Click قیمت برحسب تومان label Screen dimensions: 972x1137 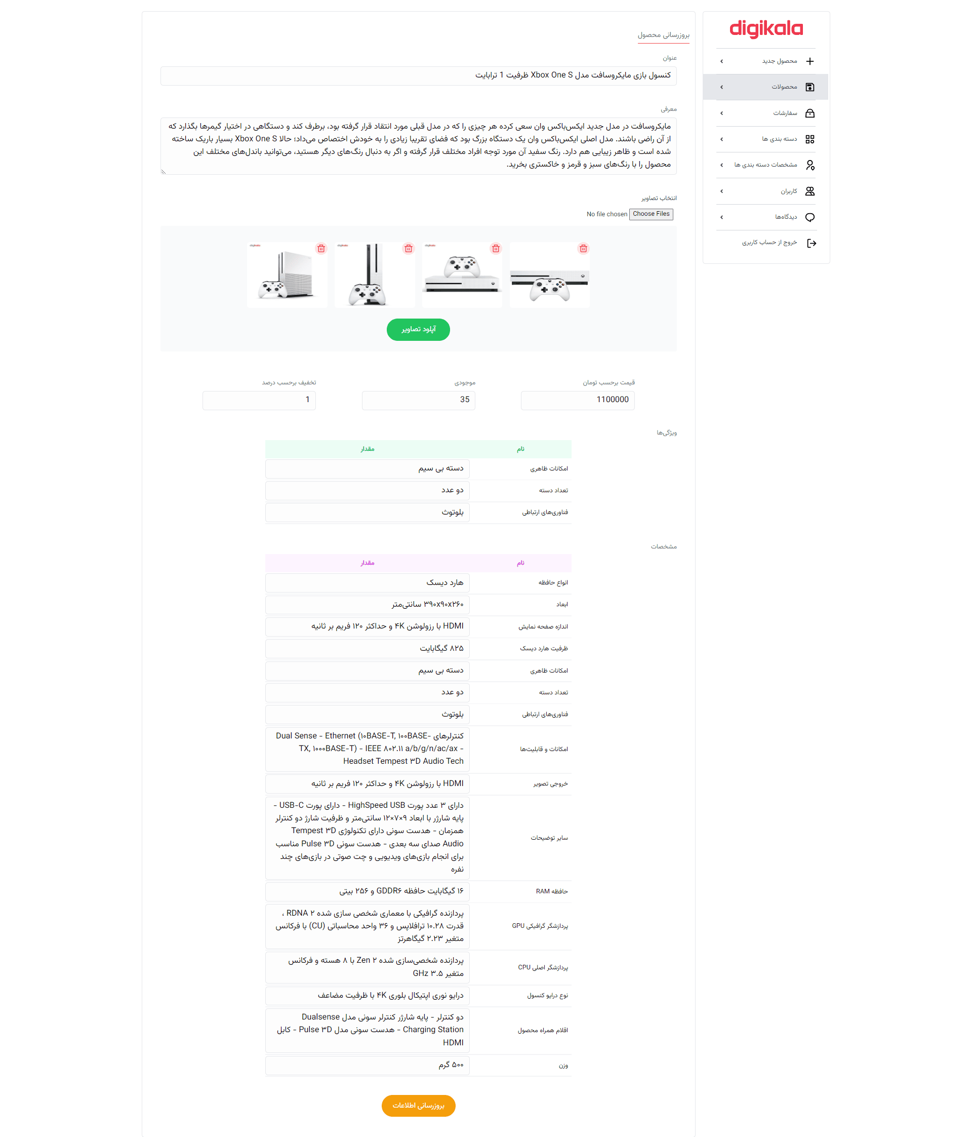click(x=609, y=382)
